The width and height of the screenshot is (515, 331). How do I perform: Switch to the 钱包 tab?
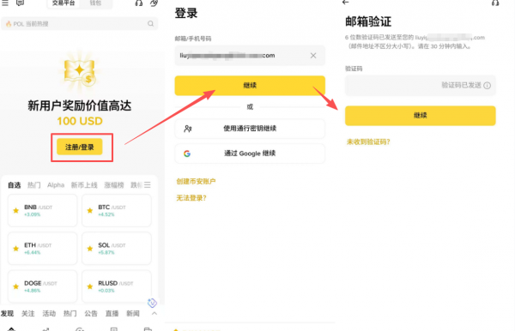coord(95,3)
